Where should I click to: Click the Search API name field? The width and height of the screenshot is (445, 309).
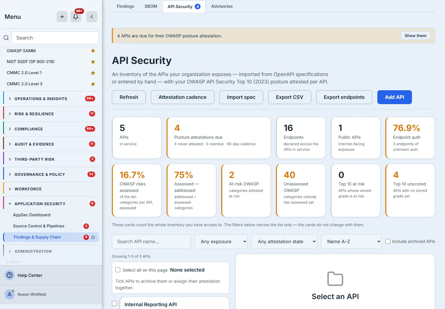click(151, 241)
